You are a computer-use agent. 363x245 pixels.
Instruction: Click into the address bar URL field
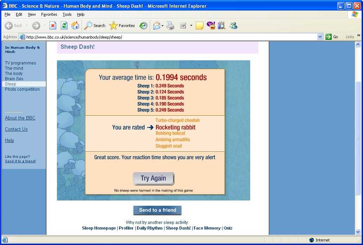pos(169,37)
